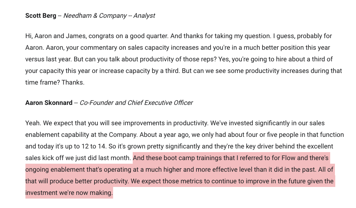Click the italic title Co-Founder and Chief Executive Officer
Viewport: 356px width, 208px height.
(136, 103)
